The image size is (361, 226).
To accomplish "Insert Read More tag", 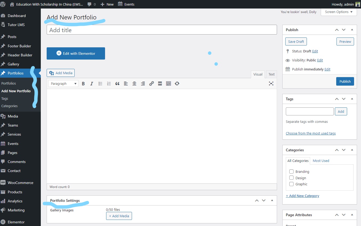I will click(x=160, y=83).
